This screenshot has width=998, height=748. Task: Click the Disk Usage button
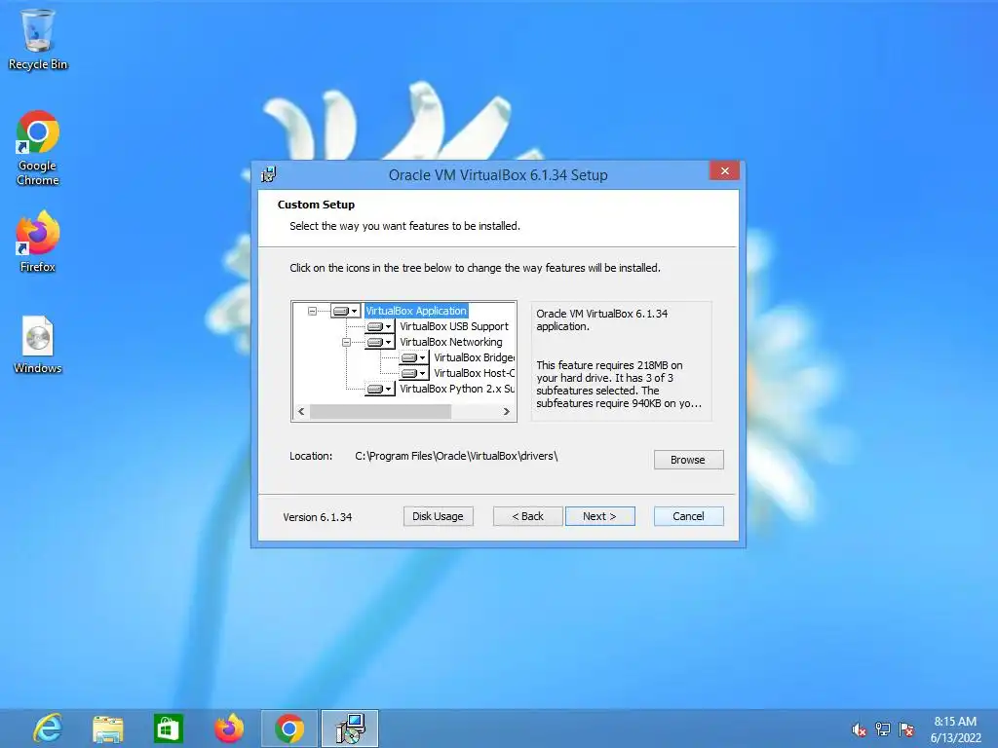tap(438, 516)
